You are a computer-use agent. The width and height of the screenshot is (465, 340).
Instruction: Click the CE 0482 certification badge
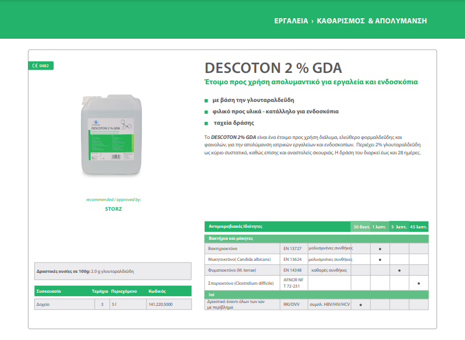[x=40, y=65]
